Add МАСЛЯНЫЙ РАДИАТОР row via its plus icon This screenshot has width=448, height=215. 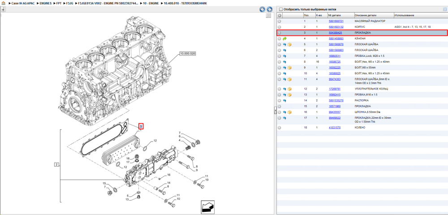click(280, 21)
